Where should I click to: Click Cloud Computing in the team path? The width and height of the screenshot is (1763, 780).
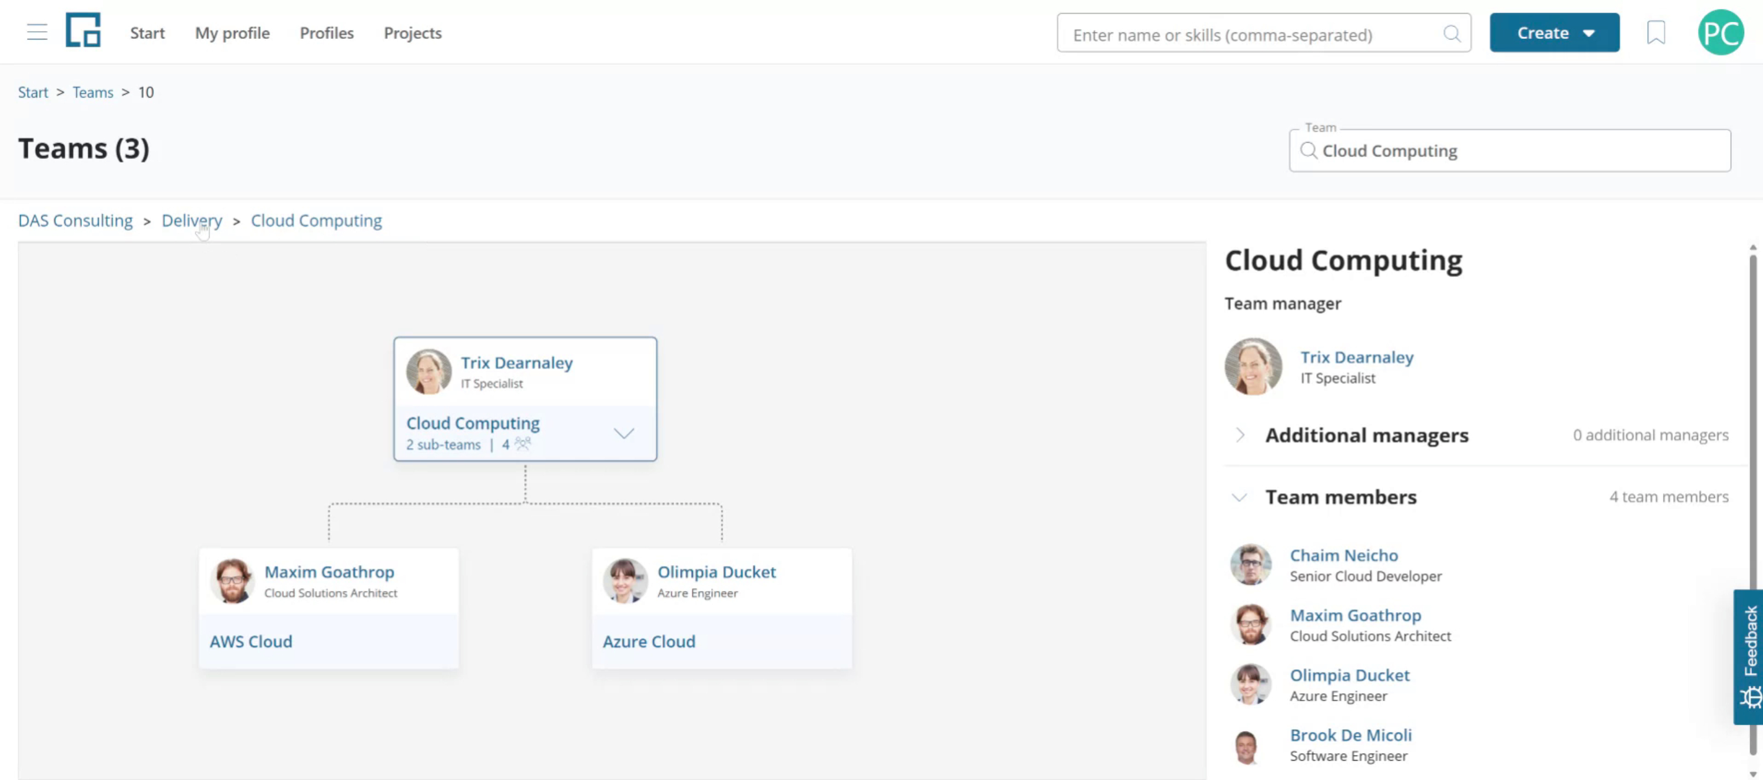(316, 220)
